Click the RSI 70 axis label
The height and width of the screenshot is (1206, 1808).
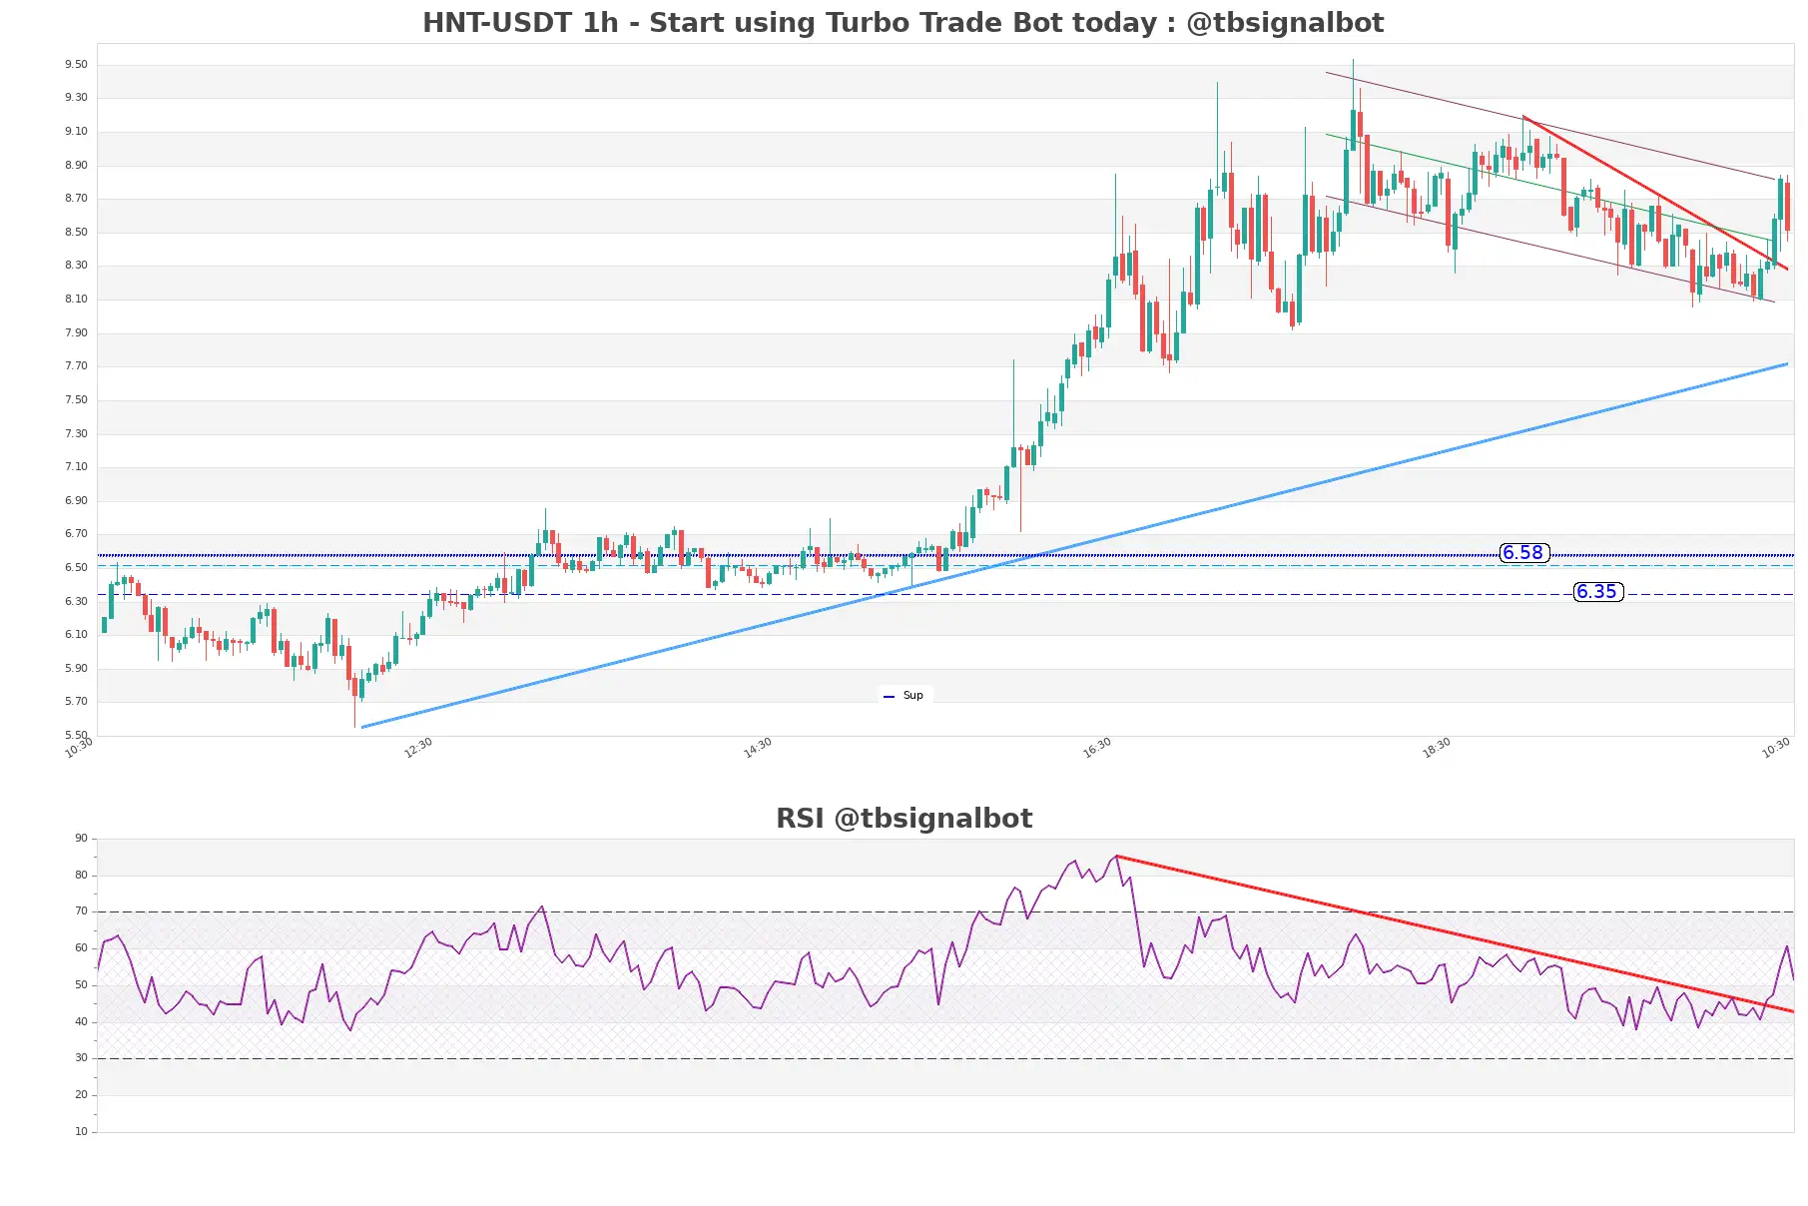[81, 911]
